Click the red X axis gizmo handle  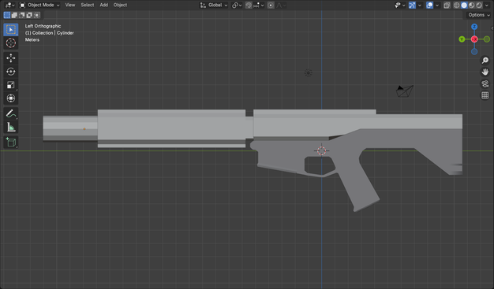coord(474,39)
